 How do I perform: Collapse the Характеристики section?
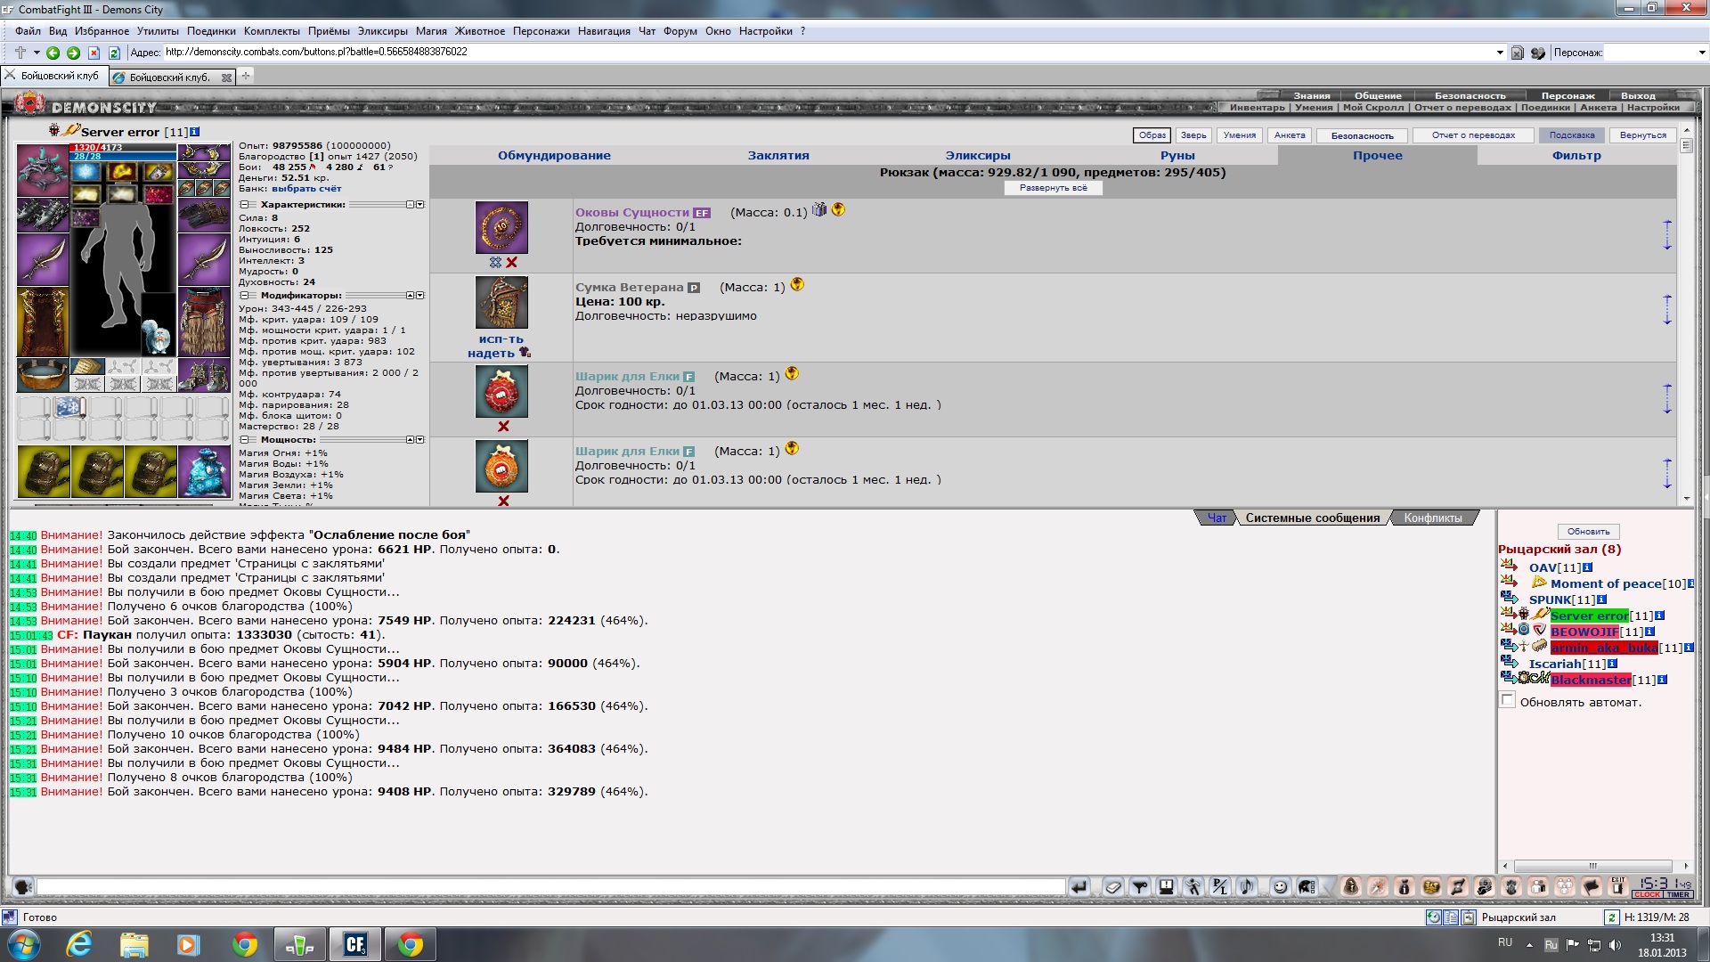[243, 205]
